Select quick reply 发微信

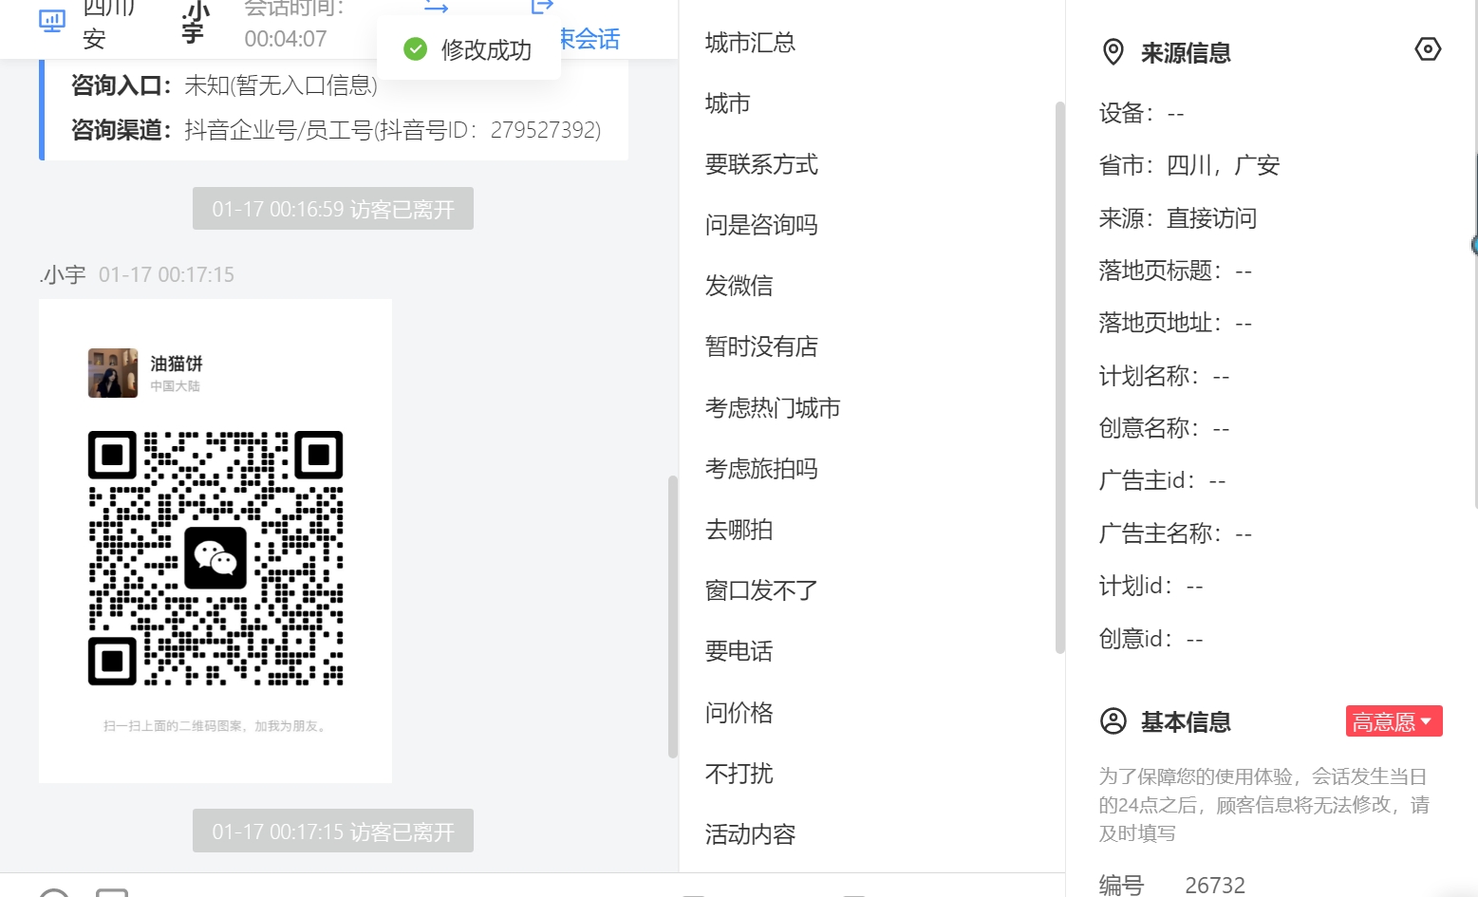click(739, 286)
